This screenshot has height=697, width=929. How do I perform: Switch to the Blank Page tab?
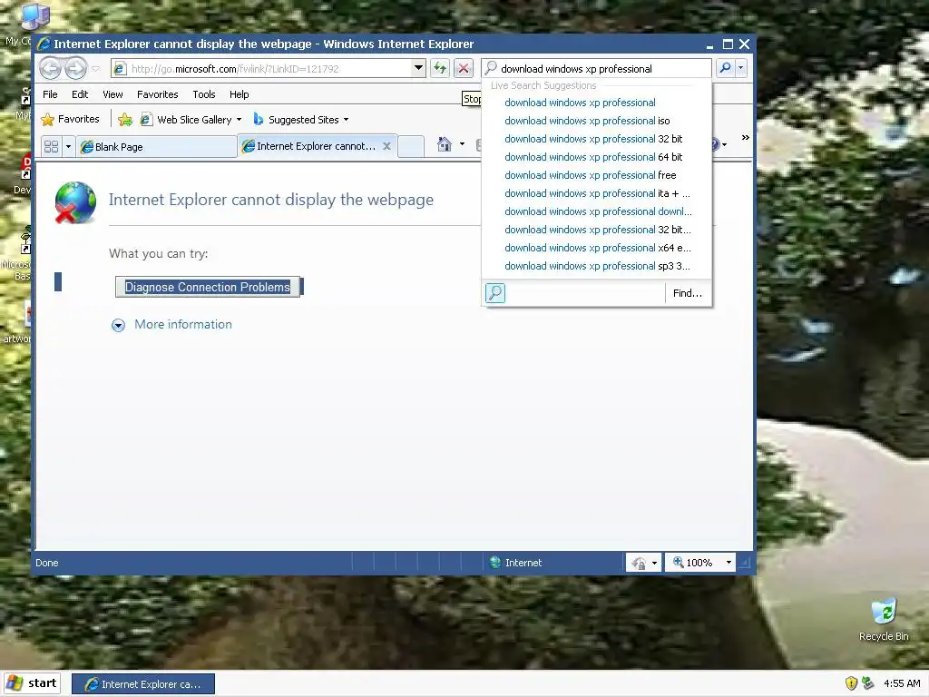(156, 146)
